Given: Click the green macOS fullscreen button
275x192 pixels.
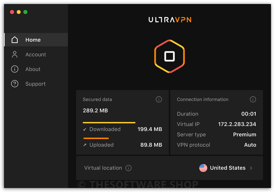Looking at the screenshot, I should (x=25, y=12).
